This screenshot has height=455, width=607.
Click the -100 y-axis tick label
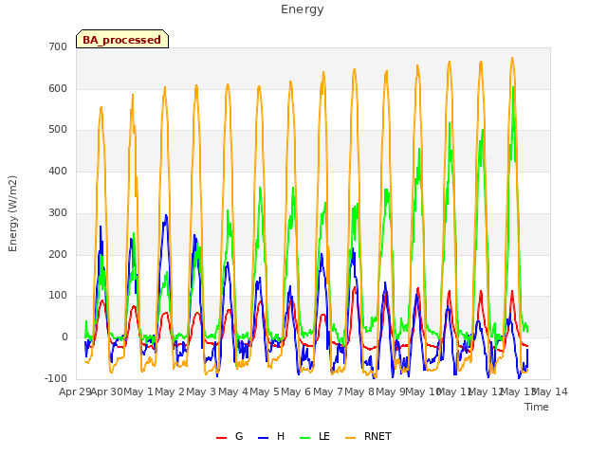56,378
